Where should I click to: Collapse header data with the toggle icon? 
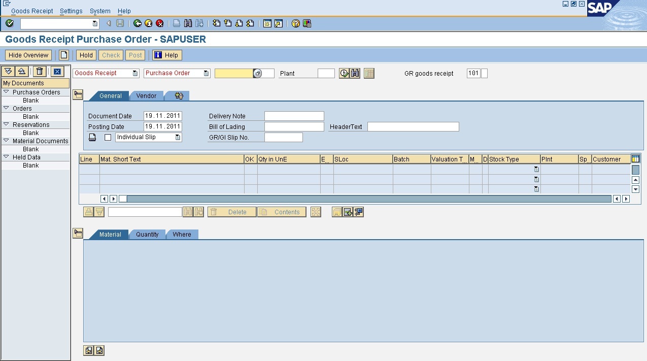pyautogui.click(x=78, y=94)
